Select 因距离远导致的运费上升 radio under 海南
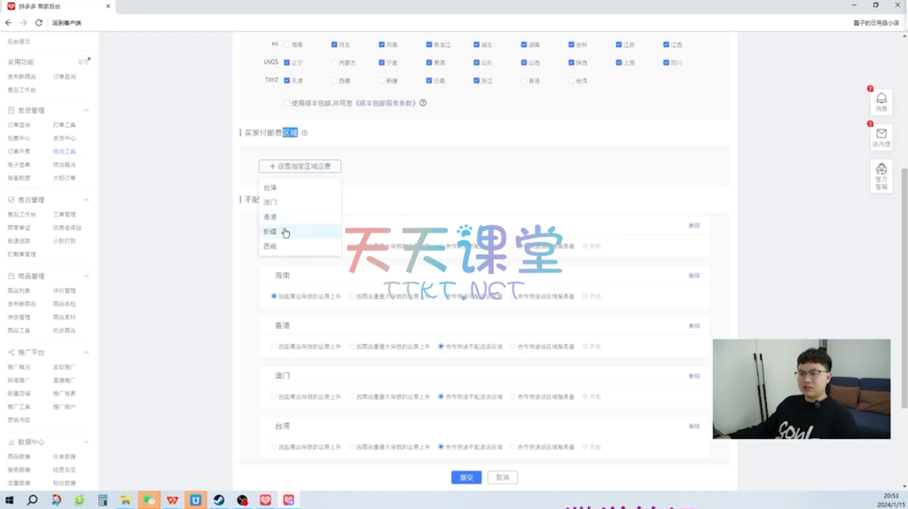This screenshot has width=908, height=509. click(274, 296)
